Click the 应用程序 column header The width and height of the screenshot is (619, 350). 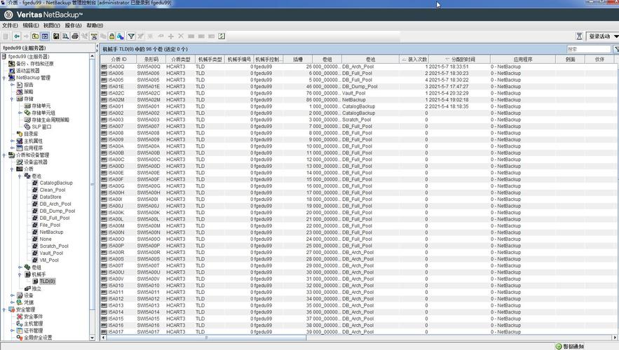[x=523, y=59]
